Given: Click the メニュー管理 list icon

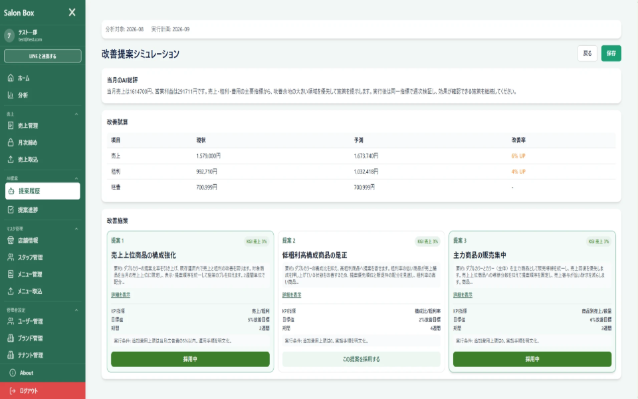Looking at the screenshot, I should pos(11,274).
